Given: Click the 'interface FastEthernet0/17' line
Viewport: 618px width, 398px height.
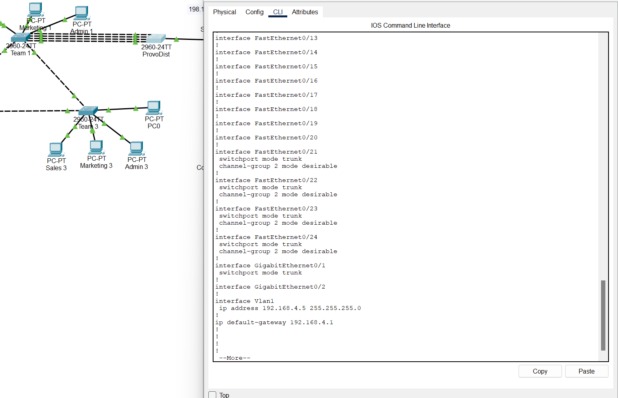Looking at the screenshot, I should (266, 95).
